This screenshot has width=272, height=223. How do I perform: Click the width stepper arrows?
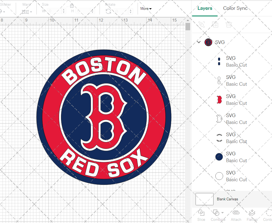click(x=64, y=11)
